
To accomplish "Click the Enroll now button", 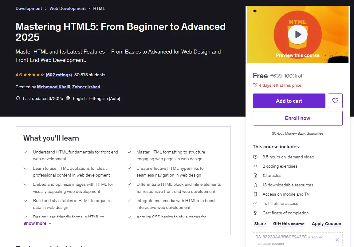I will pos(297,118).
